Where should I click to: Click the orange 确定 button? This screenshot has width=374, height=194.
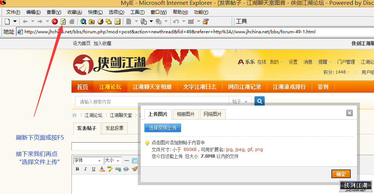coord(341,174)
